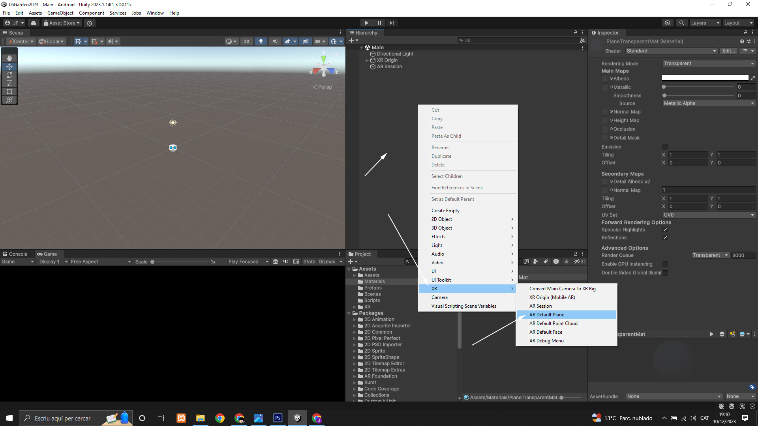Enable GPU Instancing checkbox
The width and height of the screenshot is (758, 426).
click(665, 264)
